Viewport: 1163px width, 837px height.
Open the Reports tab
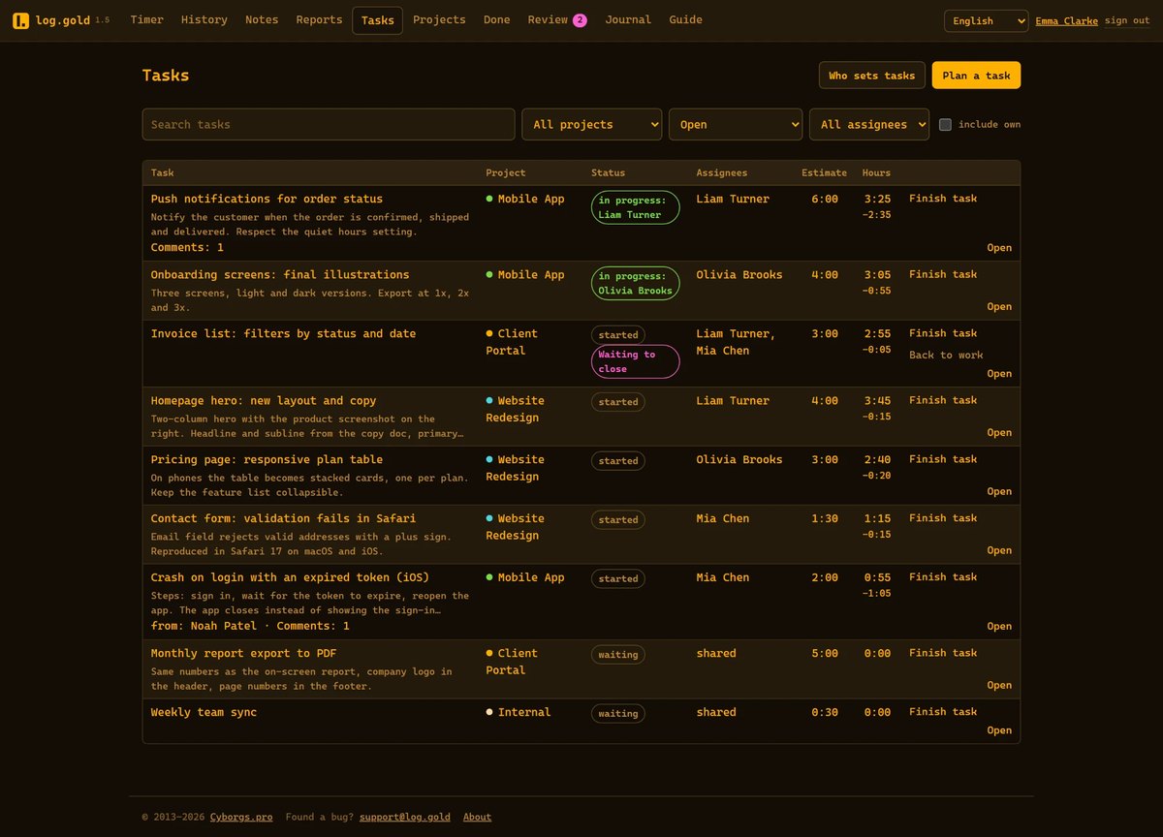319,19
